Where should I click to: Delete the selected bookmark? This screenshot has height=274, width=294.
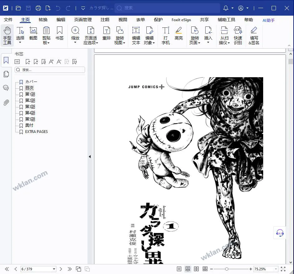[x=36, y=61]
